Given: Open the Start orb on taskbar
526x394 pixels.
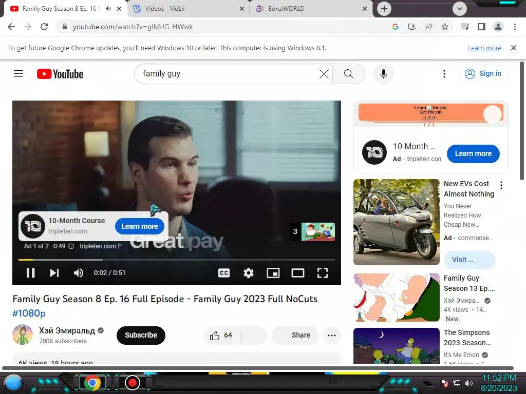Looking at the screenshot, I should click(x=13, y=383).
